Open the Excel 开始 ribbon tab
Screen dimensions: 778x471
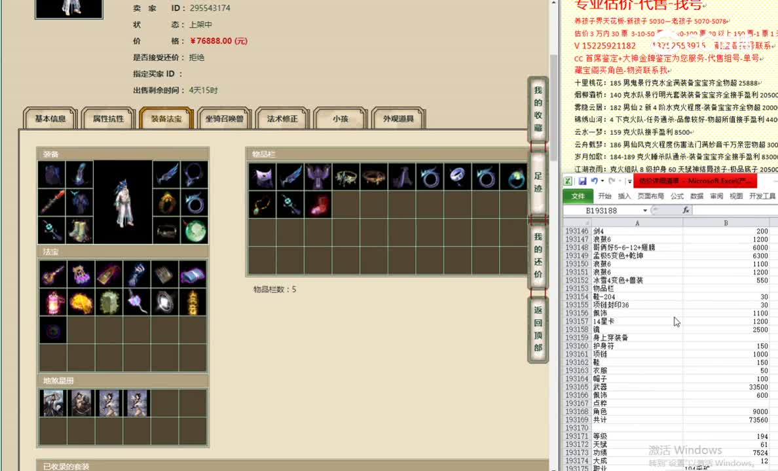point(604,196)
